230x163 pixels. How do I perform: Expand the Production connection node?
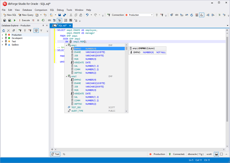click(2, 35)
